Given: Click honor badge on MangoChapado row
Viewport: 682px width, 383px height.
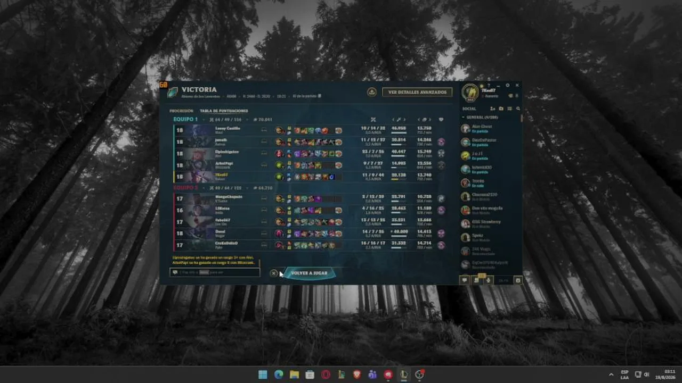Looking at the screenshot, I should click(441, 198).
